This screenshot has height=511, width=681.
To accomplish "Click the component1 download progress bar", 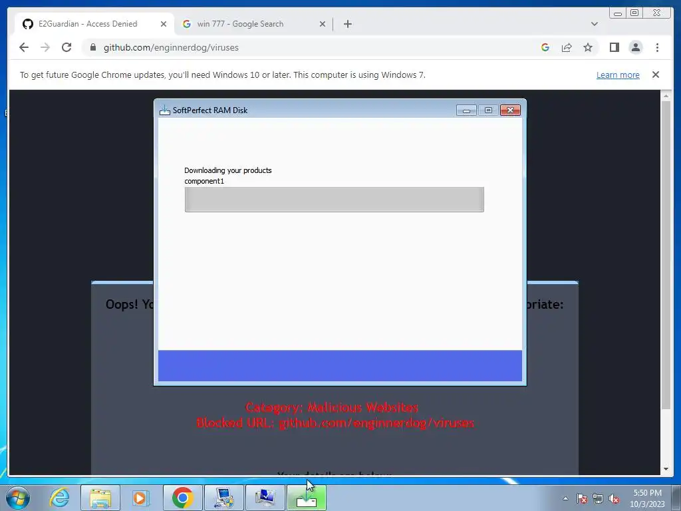I will pyautogui.click(x=334, y=200).
